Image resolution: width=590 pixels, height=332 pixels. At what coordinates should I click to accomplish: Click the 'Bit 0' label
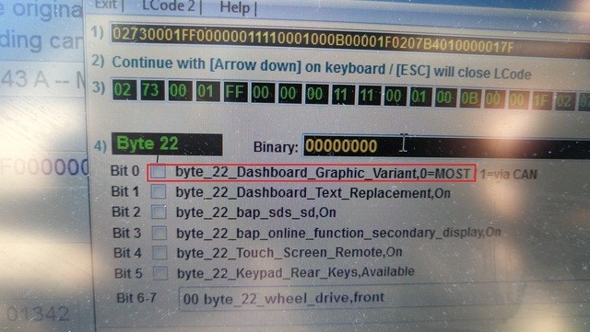[x=125, y=171]
